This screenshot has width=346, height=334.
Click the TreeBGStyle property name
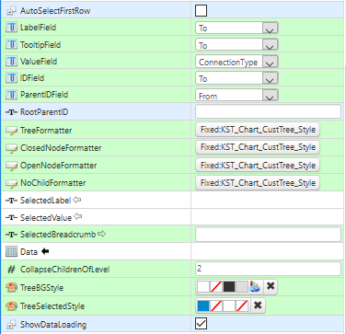pyautogui.click(x=41, y=288)
